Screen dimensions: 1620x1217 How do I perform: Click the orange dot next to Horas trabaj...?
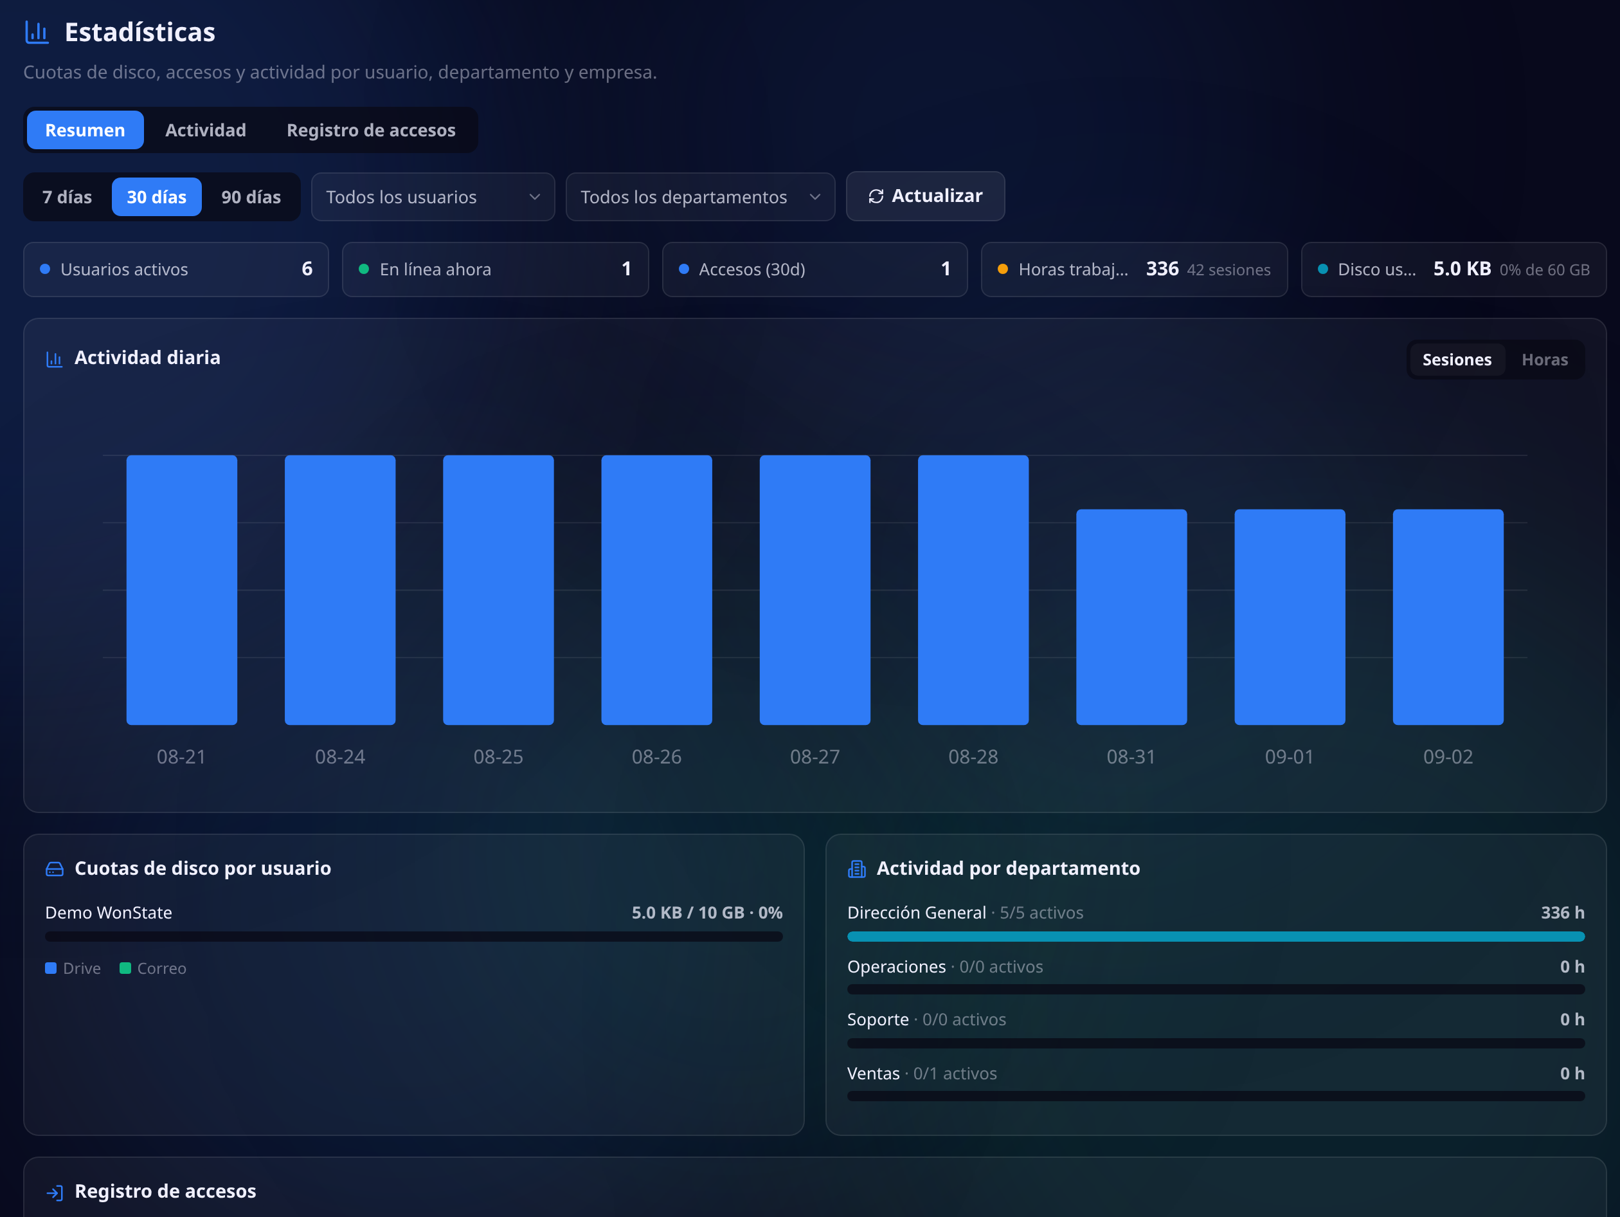[1003, 269]
